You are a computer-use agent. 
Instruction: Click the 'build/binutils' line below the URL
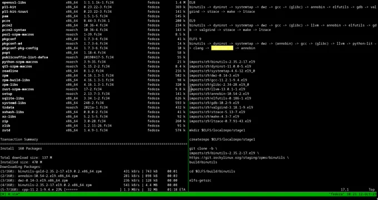tap(203, 162)
